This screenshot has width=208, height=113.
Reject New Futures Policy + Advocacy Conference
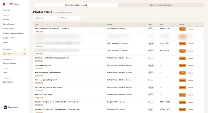190,29
